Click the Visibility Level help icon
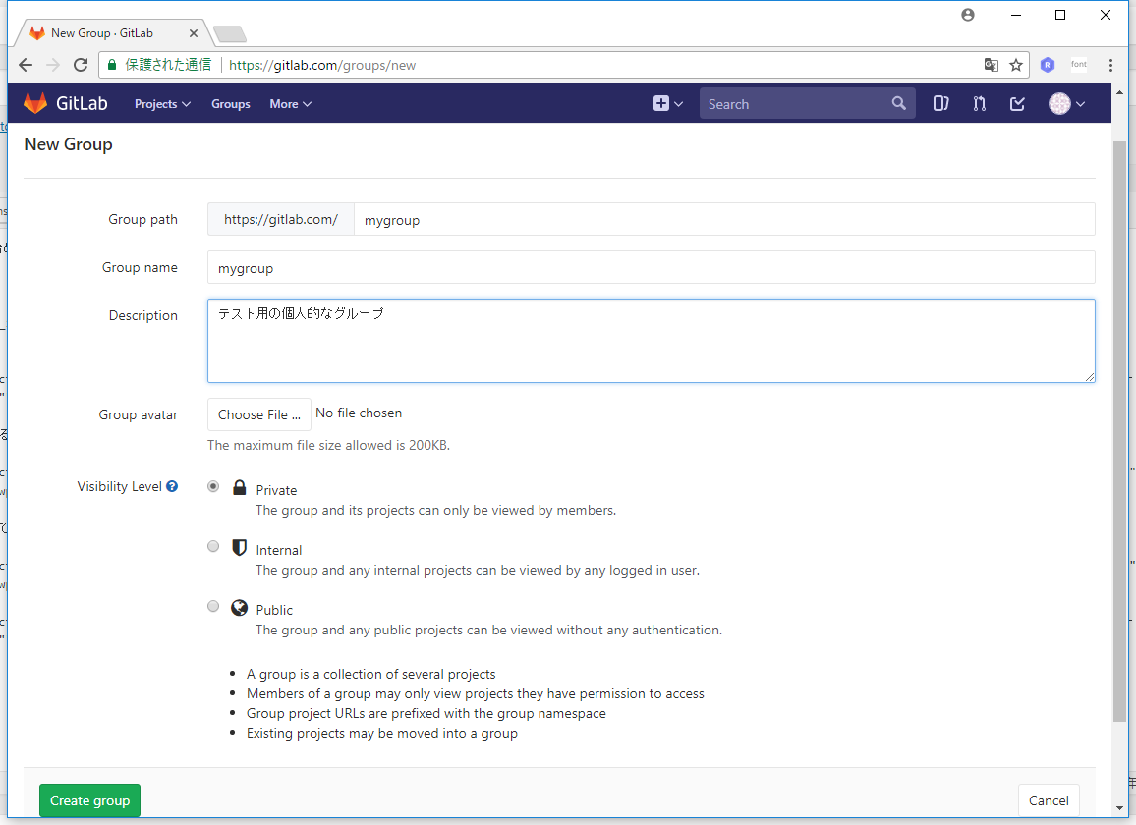This screenshot has height=825, width=1136. [x=172, y=486]
